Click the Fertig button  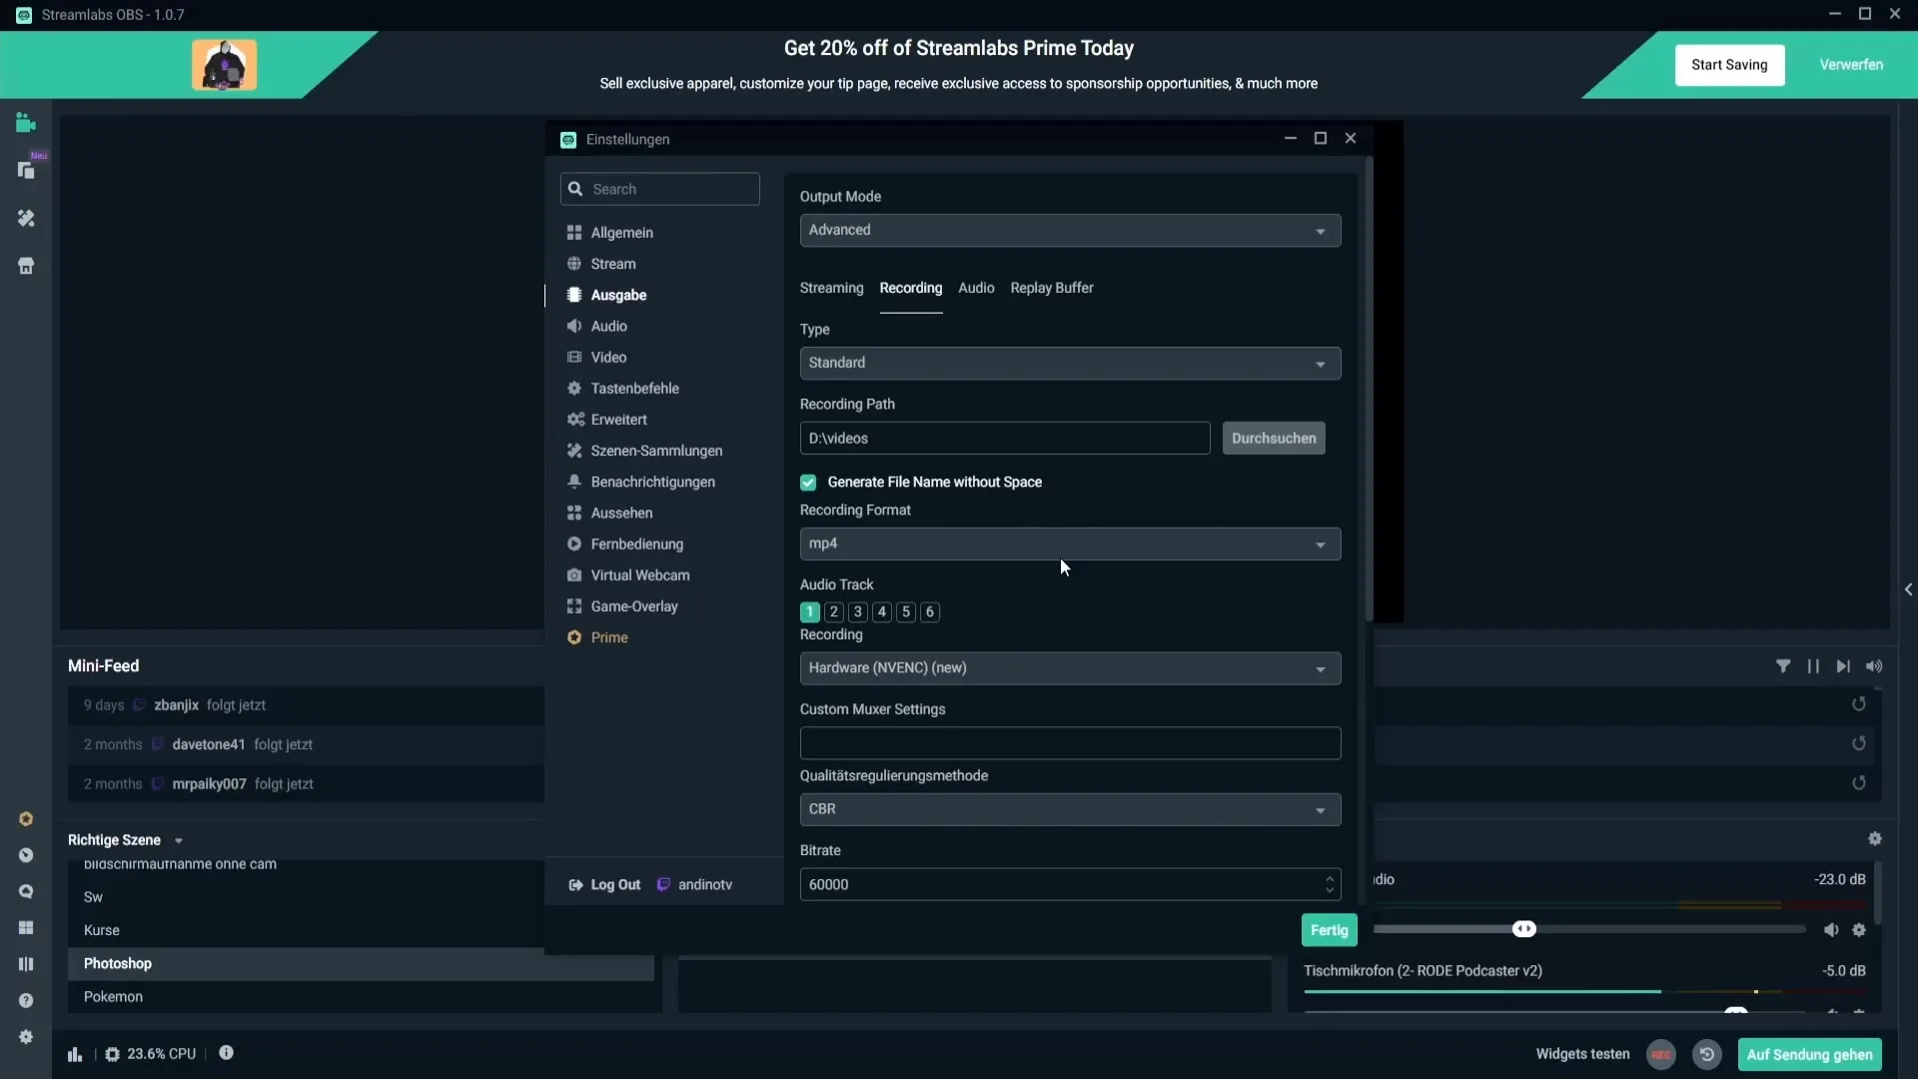click(x=1330, y=930)
